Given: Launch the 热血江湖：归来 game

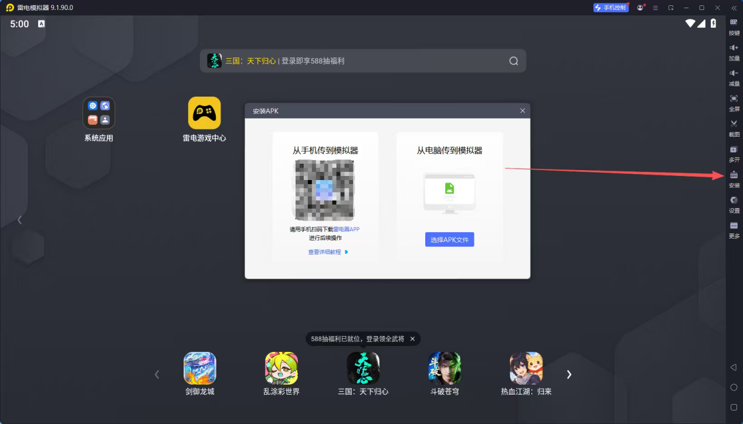Looking at the screenshot, I should point(526,374).
